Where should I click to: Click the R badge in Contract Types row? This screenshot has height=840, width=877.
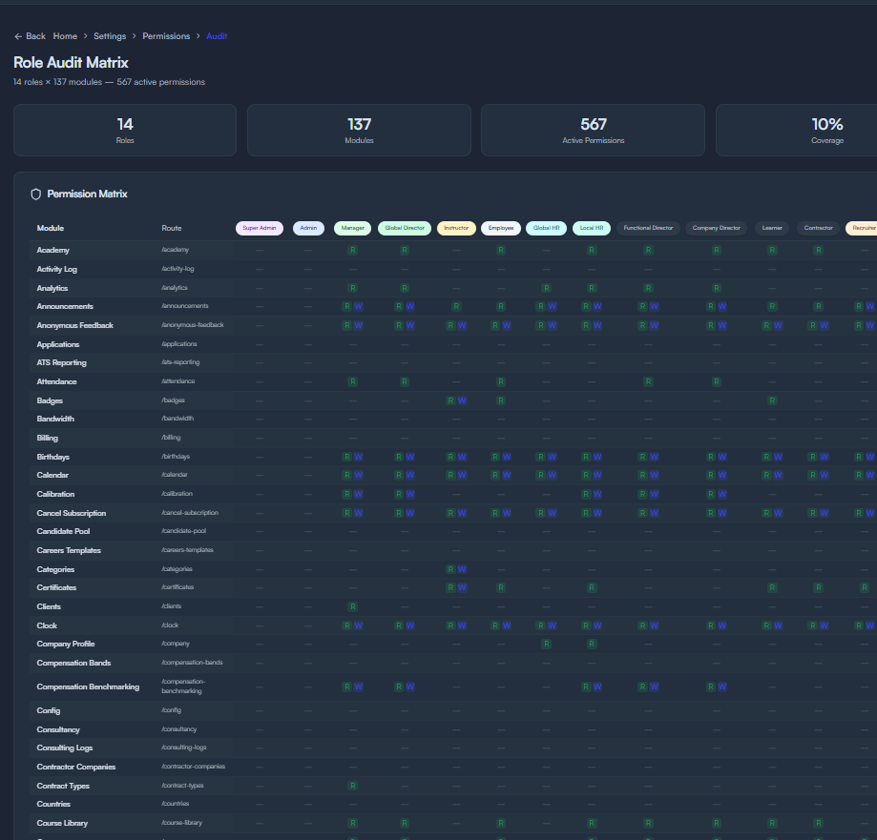click(x=352, y=786)
